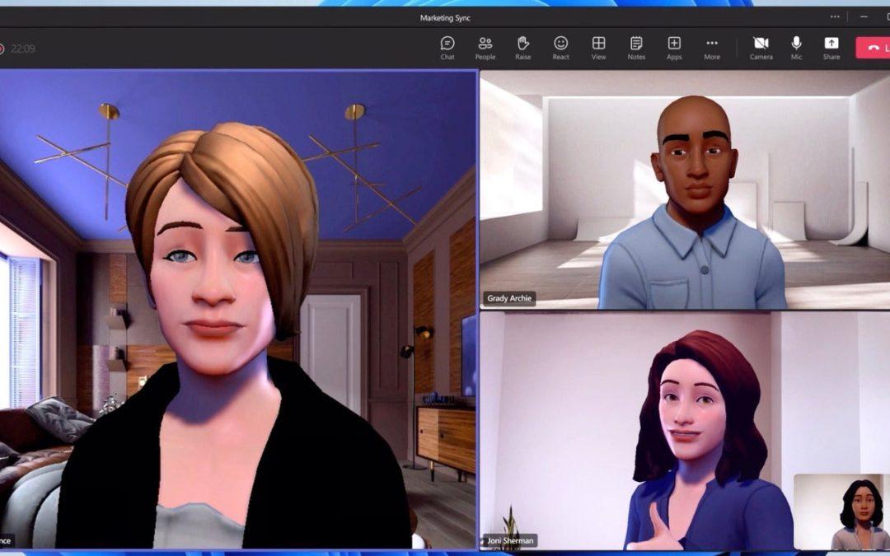Open meeting Notes

pyautogui.click(x=636, y=48)
